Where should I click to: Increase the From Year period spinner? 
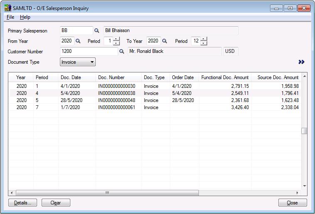click(116, 39)
